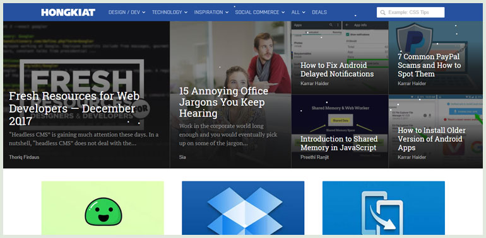Open the All categories menu
Screen dimensions: 486x238
click(298, 13)
